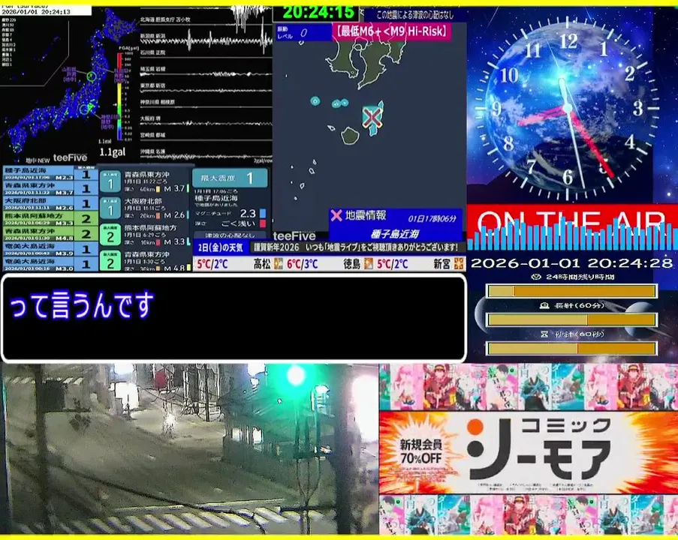This screenshot has height=540, width=678.
Task: Select the 奄美大島近海 M3.0 list row
Action: point(50,263)
